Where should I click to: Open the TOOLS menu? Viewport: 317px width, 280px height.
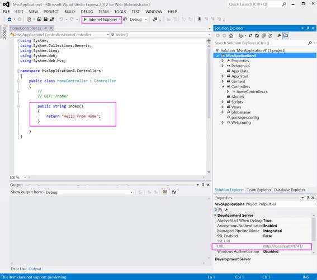point(120,12)
